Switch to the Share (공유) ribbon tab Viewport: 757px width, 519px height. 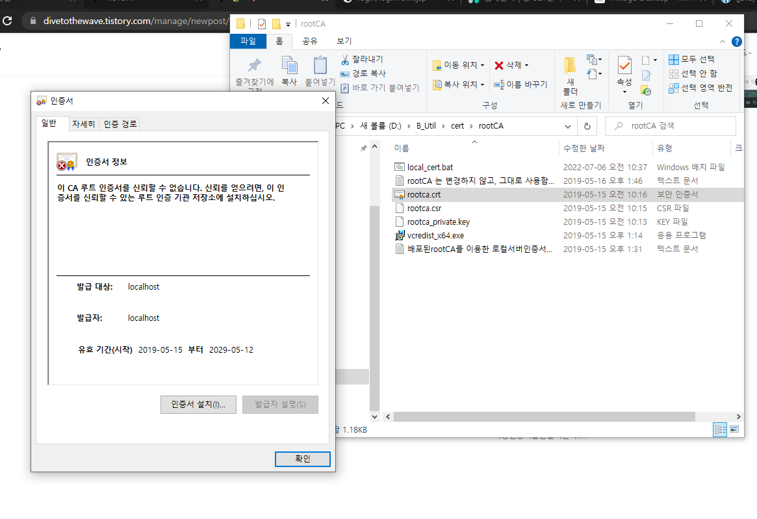click(310, 41)
